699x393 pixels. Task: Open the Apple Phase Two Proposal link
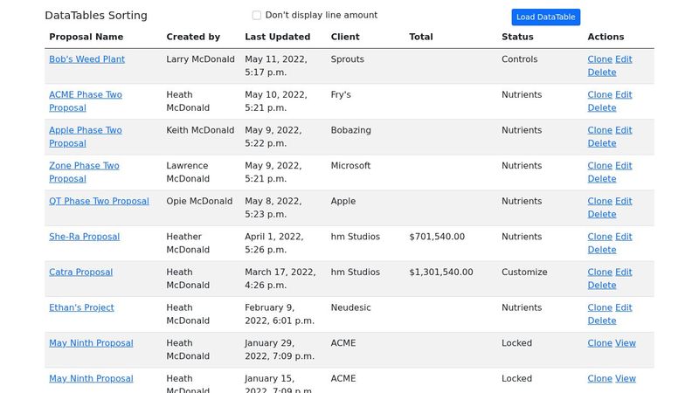[85, 130]
